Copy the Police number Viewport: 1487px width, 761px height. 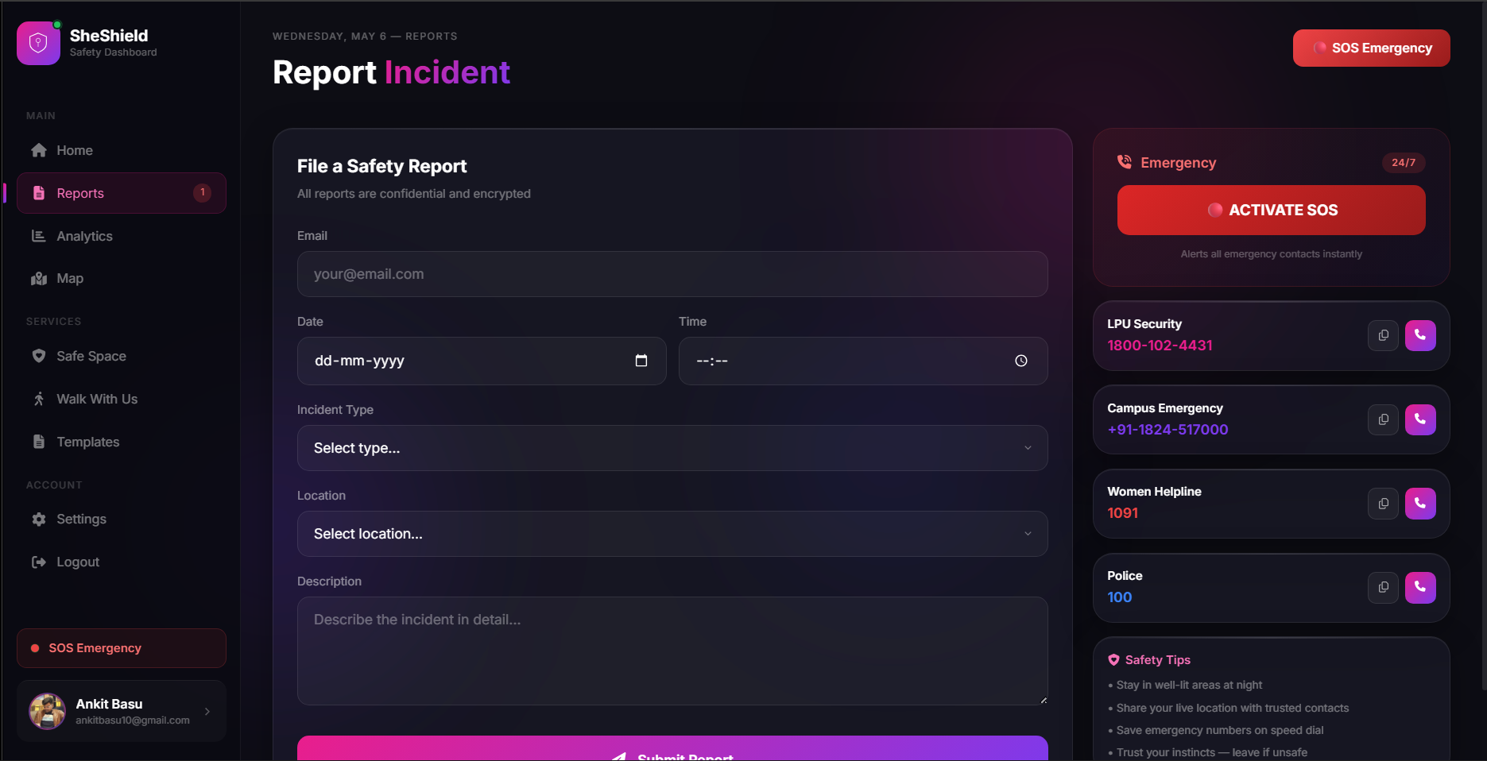tap(1383, 588)
